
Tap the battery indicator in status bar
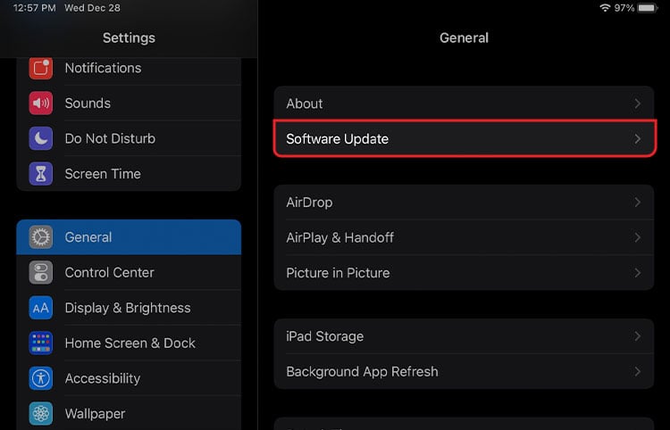coord(647,8)
